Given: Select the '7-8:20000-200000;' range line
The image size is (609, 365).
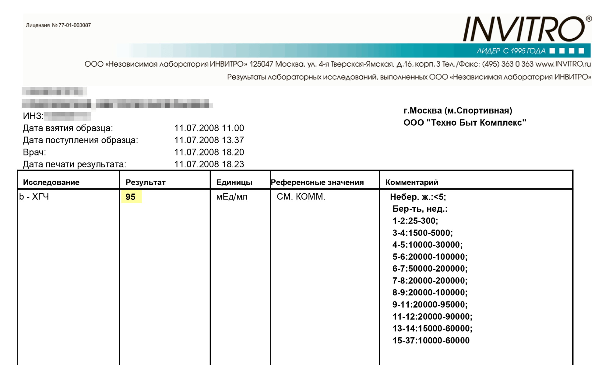Looking at the screenshot, I should [430, 281].
